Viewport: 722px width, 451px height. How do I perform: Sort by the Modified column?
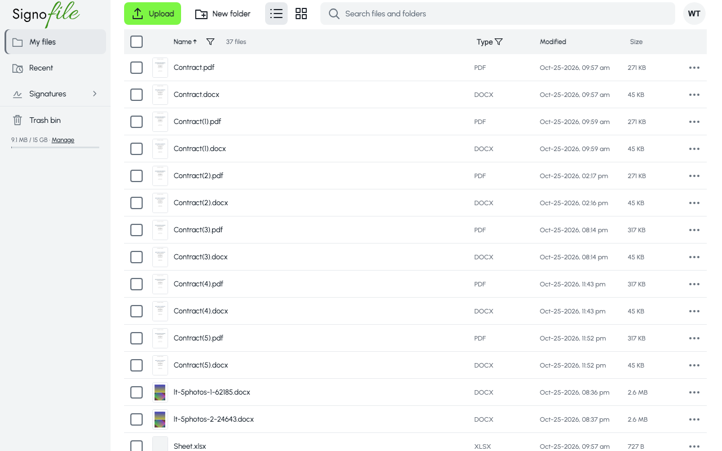[x=553, y=42]
